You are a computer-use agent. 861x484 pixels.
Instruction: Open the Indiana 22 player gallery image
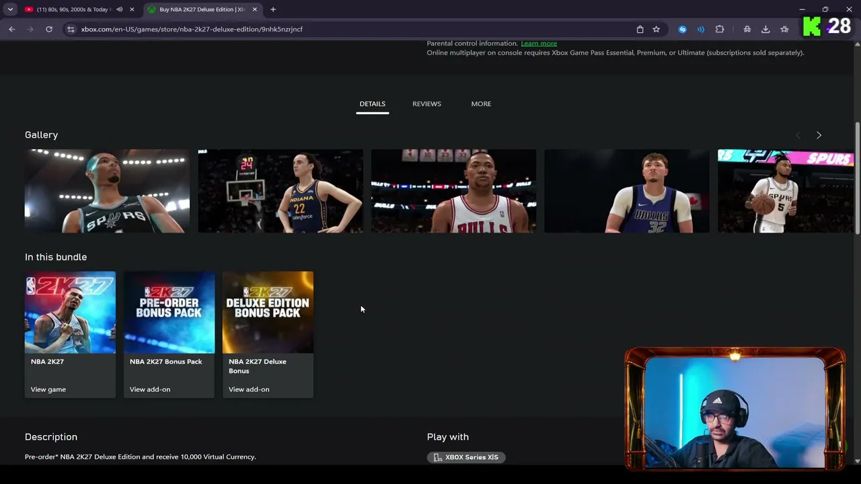click(x=280, y=191)
